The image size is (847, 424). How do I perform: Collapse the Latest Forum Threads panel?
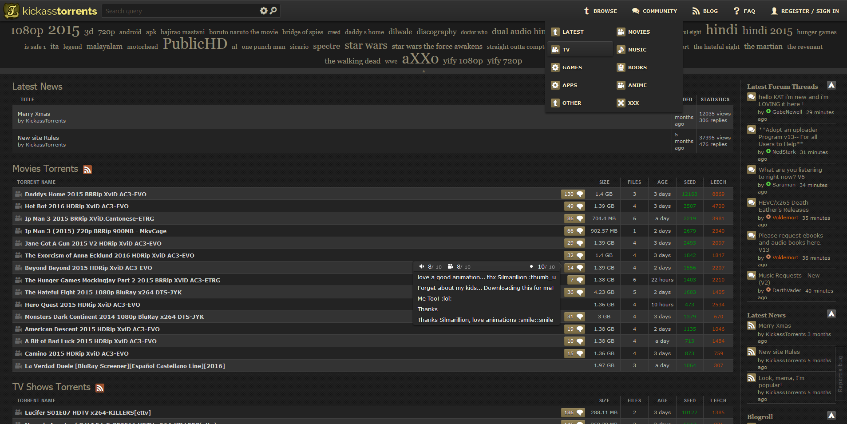click(831, 85)
